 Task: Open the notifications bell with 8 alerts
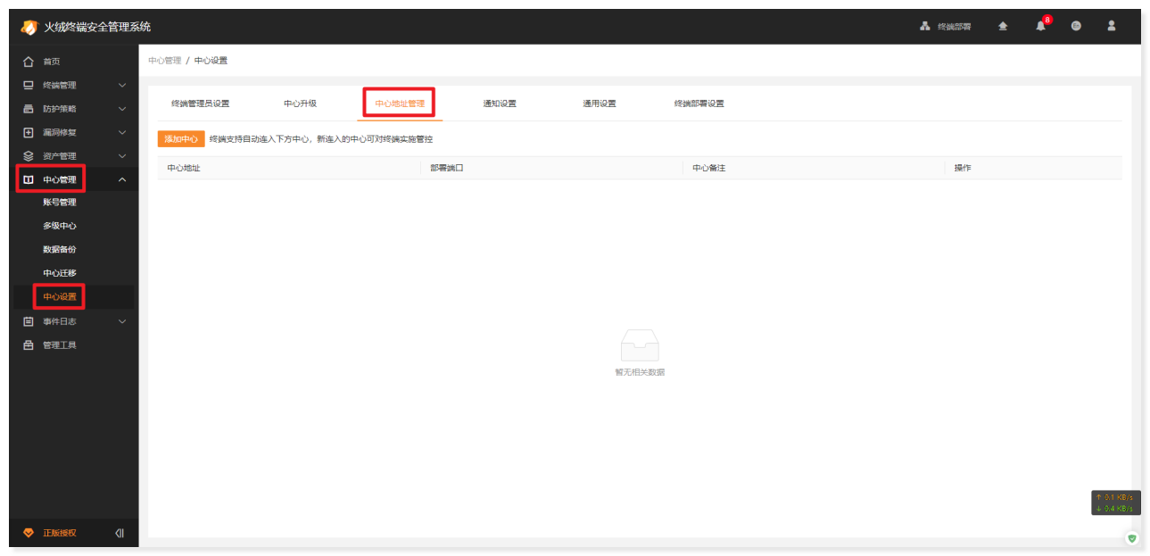tap(1038, 26)
